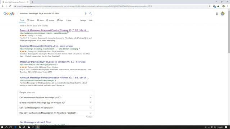This screenshot has width=230, height=129.
Task: Open dropdown arrow next to filehorse URL
Action: (57, 64)
